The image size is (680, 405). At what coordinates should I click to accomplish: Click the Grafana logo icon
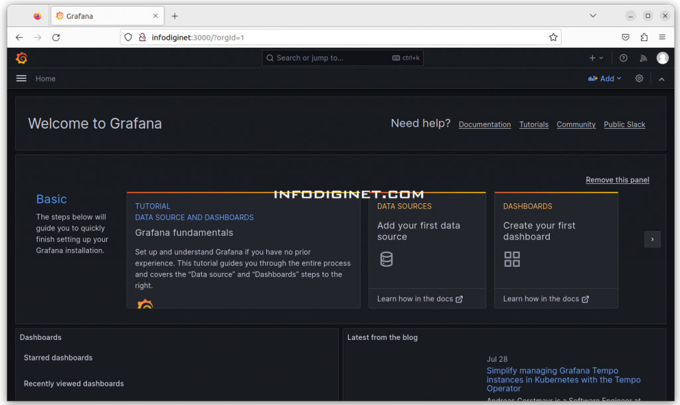pyautogui.click(x=21, y=58)
